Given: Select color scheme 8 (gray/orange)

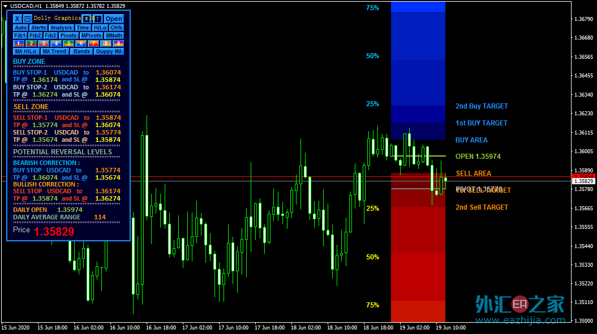Looking at the screenshot, I should tap(106, 44).
